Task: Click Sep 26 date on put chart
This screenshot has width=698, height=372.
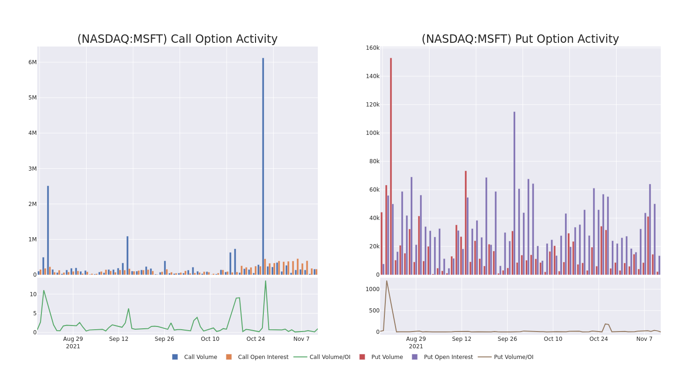Action: (x=507, y=339)
